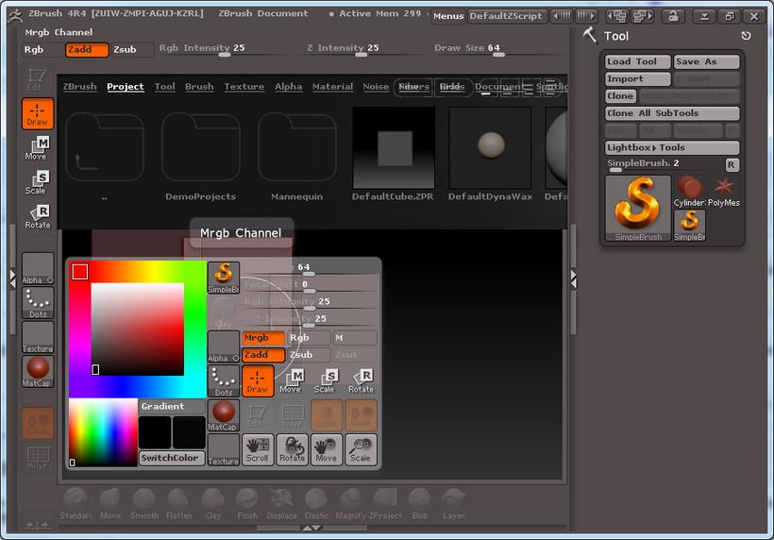774x540 pixels.
Task: Toggle the Gradient color button
Action: click(x=172, y=406)
